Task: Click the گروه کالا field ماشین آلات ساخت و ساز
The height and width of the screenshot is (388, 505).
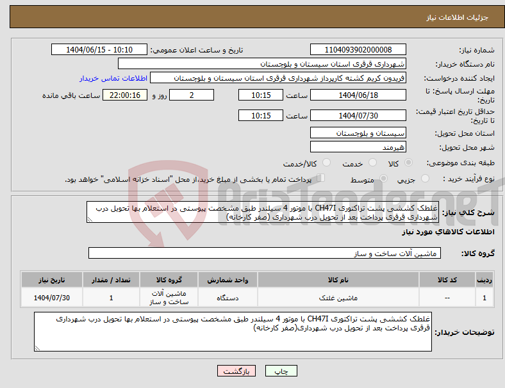Action: [265, 253]
